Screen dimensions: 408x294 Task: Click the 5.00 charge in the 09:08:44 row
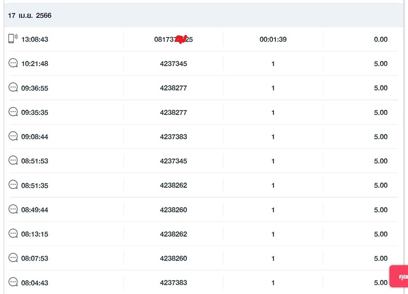(x=380, y=137)
